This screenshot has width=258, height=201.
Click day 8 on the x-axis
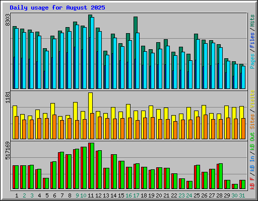point(70,195)
